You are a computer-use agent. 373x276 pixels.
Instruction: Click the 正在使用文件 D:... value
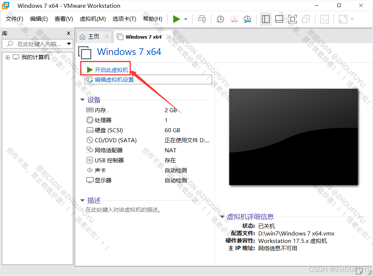[x=187, y=140]
